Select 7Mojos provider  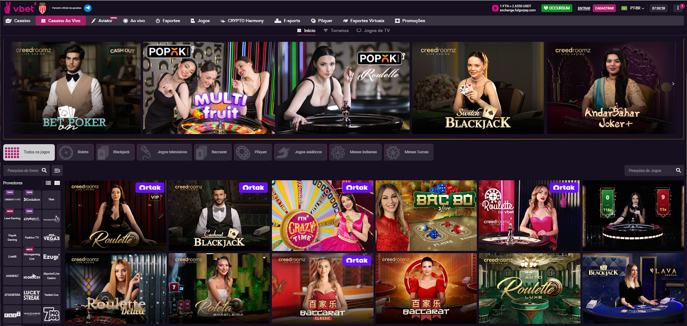(x=52, y=314)
